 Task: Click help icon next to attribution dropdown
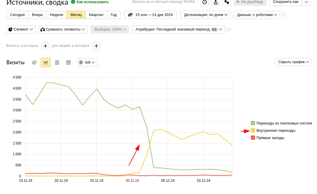229,30
